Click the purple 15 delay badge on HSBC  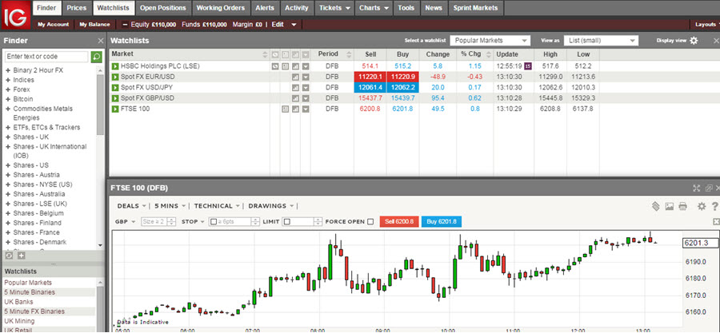(x=528, y=66)
